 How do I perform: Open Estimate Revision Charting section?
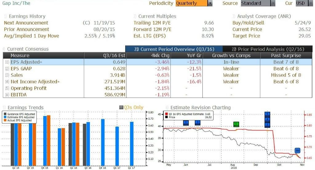201,107
